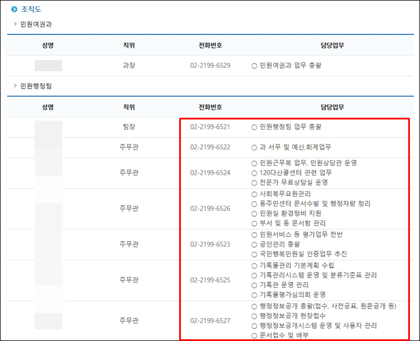
Task: Click the duty 행정정보공개 현장접수
Action: coord(293,316)
